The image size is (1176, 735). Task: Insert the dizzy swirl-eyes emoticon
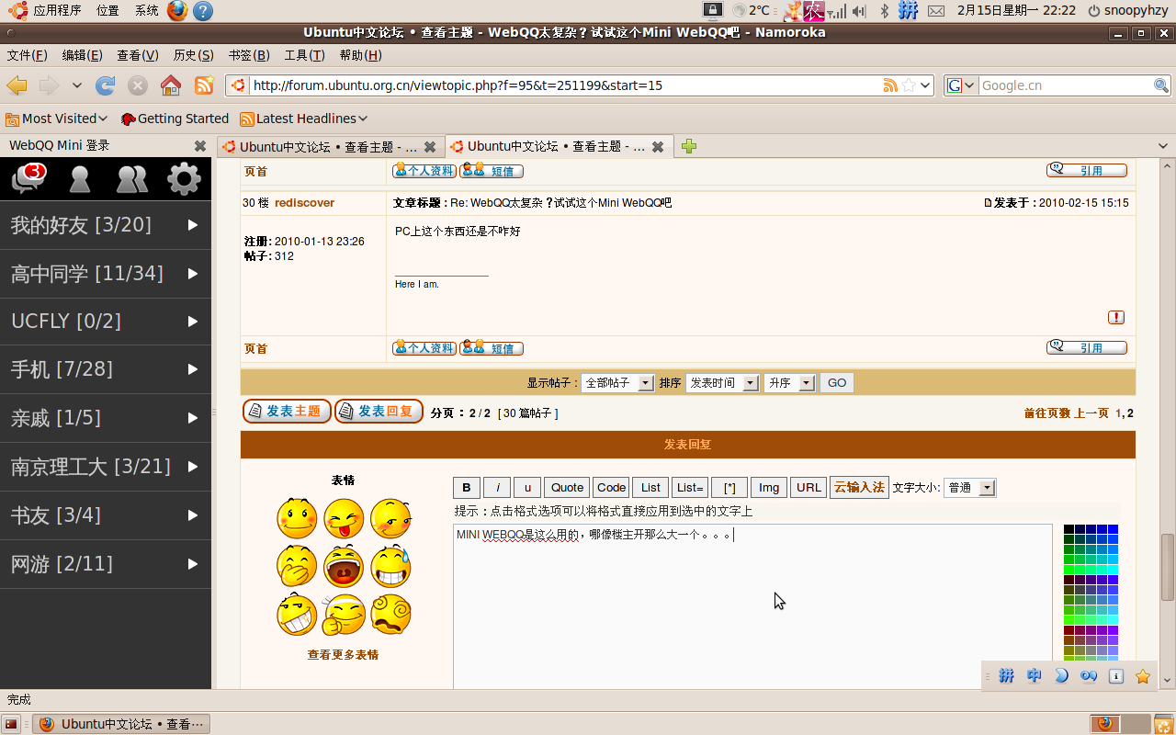tap(390, 614)
